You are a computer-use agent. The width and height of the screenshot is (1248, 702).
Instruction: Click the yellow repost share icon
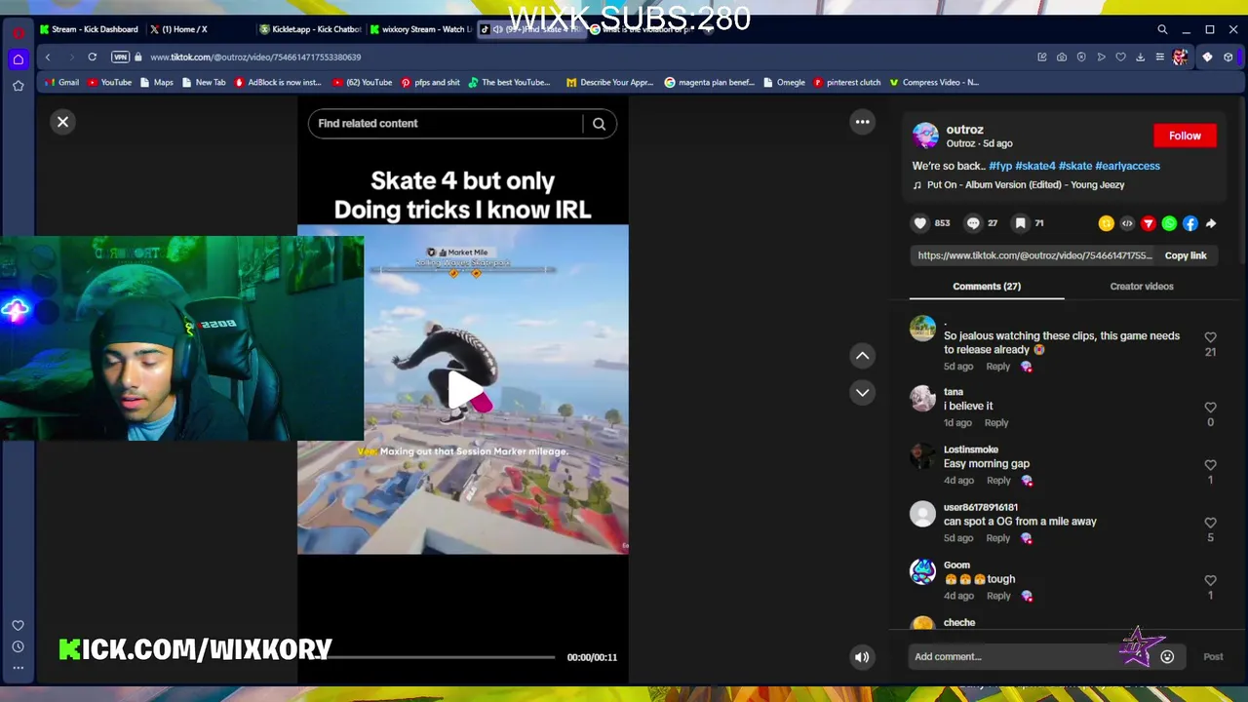(x=1106, y=223)
